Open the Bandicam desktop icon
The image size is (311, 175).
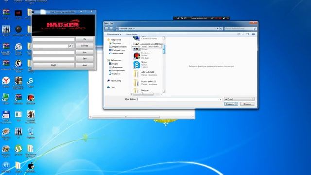31,99
